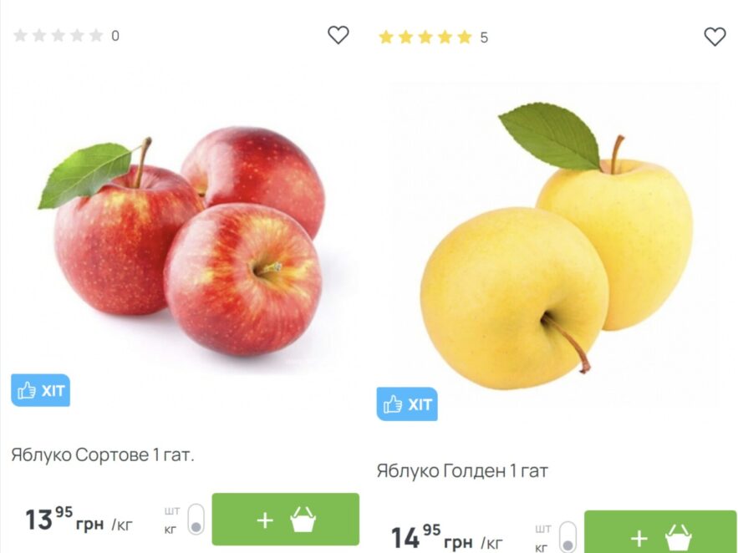Rate Яблуко Сортове with the first star
Image resolution: width=738 pixels, height=553 pixels.
tap(20, 35)
